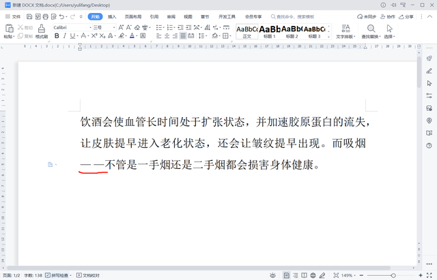
Task: Click the Text Layout icon
Action: [346, 29]
